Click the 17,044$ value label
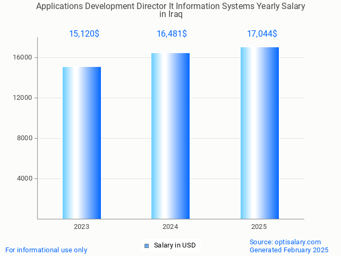 262,33
